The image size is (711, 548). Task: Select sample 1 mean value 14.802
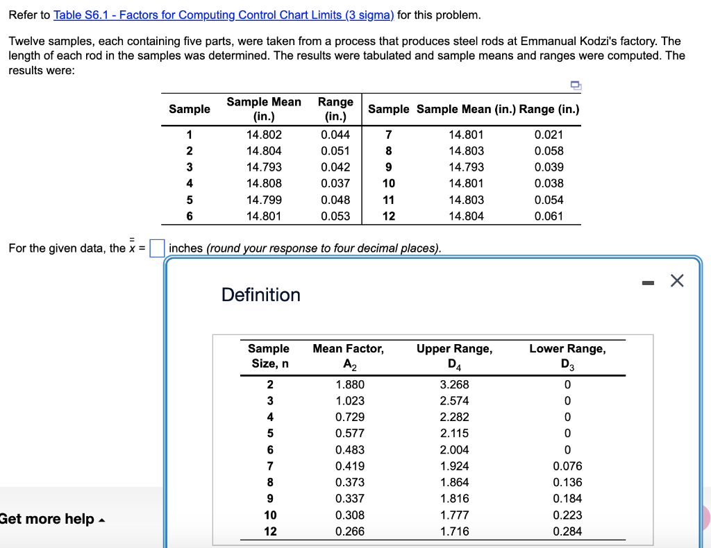(x=264, y=135)
